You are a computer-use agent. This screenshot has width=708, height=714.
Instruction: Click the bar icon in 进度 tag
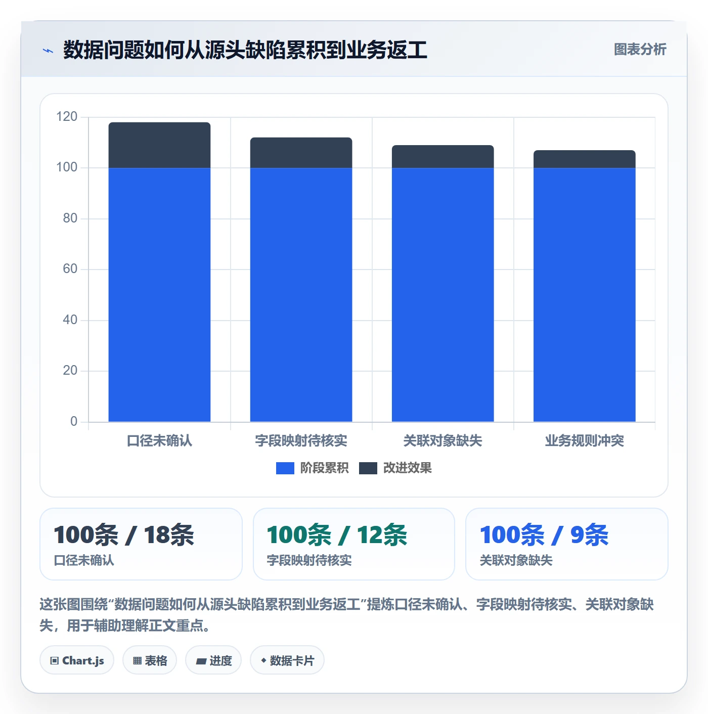point(201,661)
